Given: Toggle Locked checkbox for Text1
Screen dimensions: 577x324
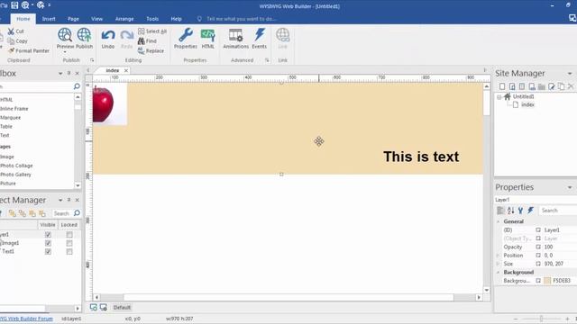Looking at the screenshot, I should [69, 252].
